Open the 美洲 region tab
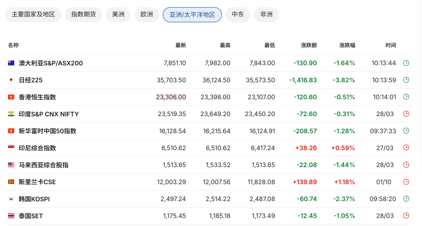The image size is (422, 226). pyautogui.click(x=118, y=14)
